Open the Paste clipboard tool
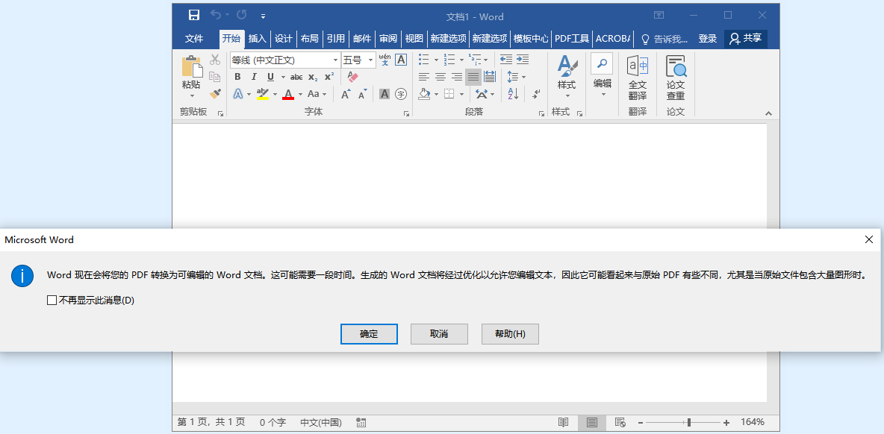 click(x=192, y=77)
